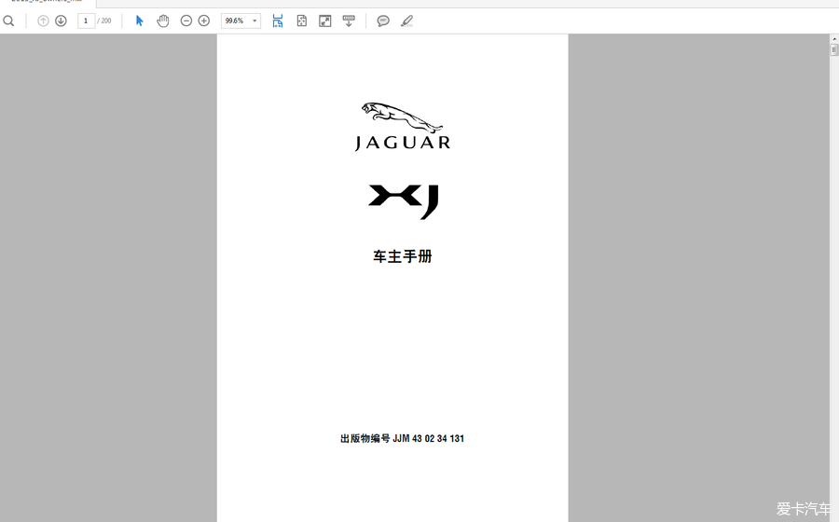
Task: Click the 车主手册 title text
Action: (403, 256)
